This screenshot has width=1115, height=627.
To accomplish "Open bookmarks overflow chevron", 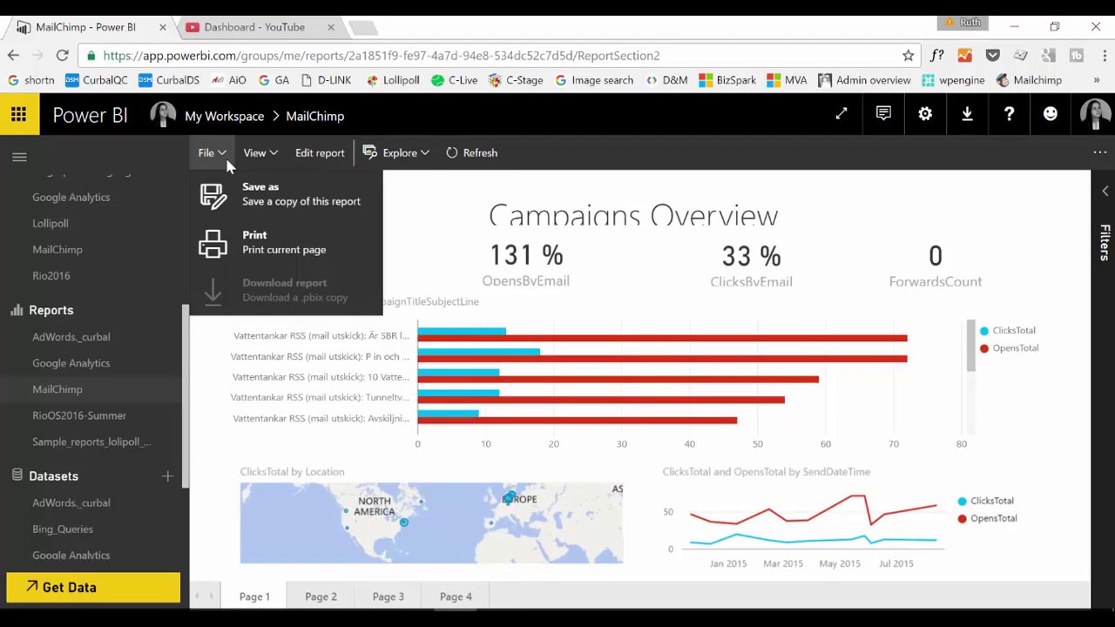I will pyautogui.click(x=1096, y=80).
